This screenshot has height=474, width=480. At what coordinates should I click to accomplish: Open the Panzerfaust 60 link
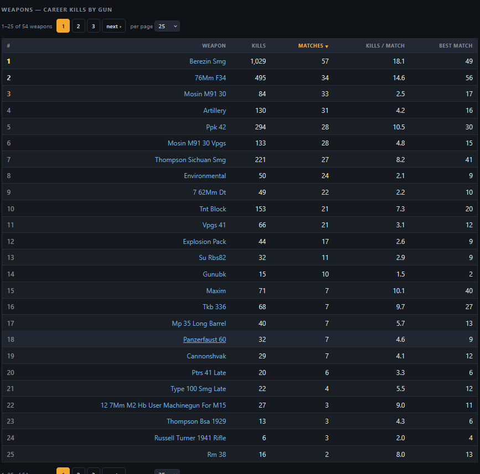click(204, 340)
